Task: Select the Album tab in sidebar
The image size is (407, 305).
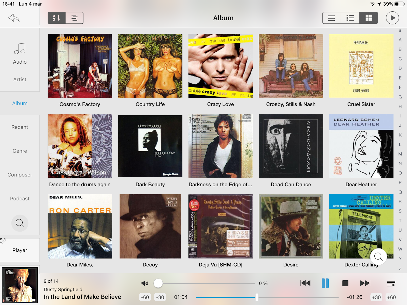Action: pyautogui.click(x=20, y=103)
